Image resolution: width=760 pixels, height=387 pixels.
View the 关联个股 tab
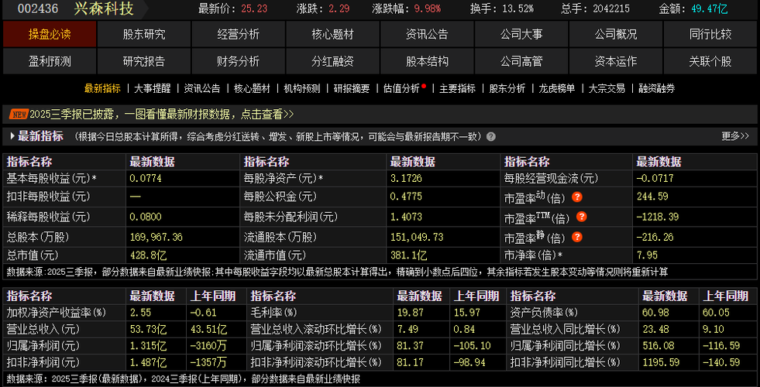click(710, 61)
